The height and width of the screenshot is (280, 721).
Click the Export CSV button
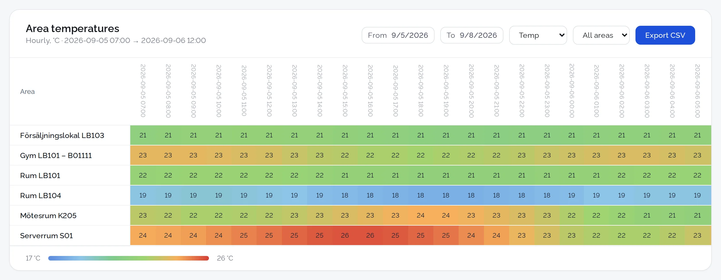[x=665, y=35]
